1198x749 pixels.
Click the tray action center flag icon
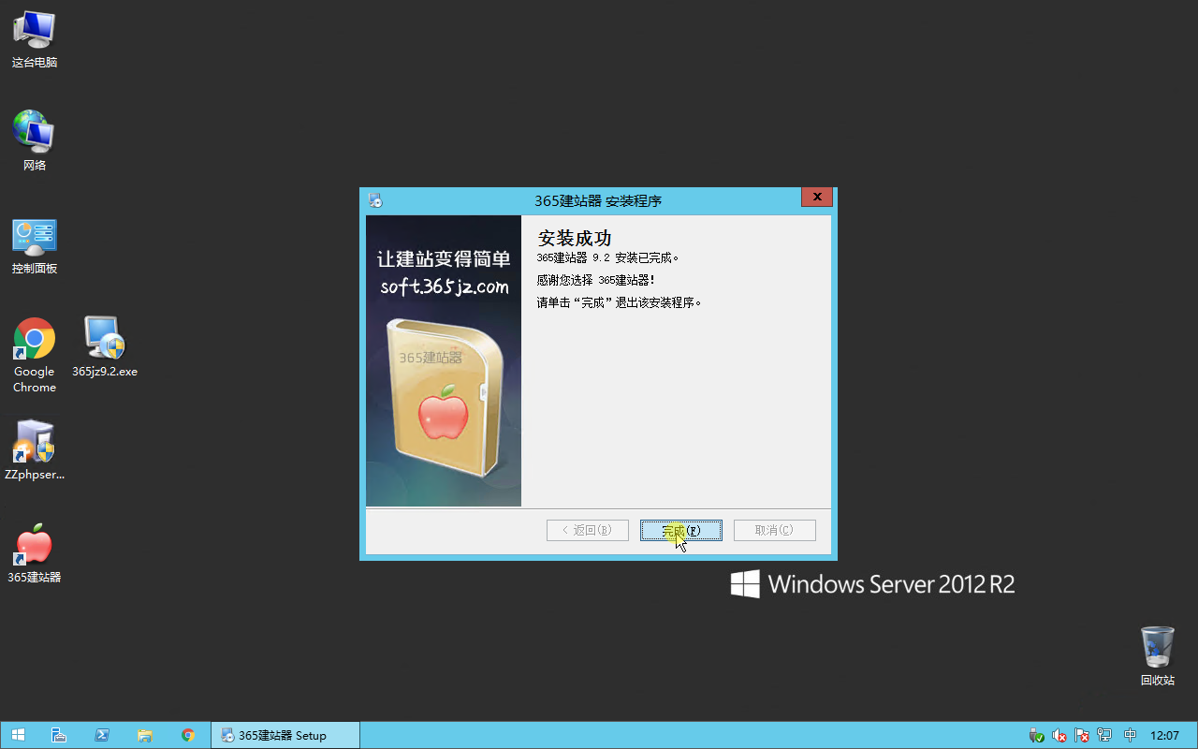(1082, 736)
